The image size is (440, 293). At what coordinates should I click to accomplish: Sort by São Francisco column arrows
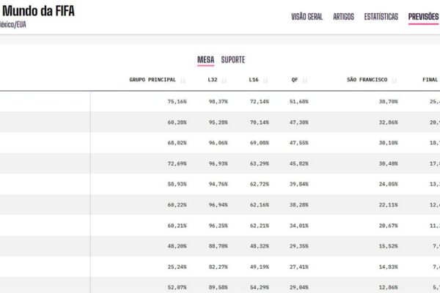[x=395, y=80]
